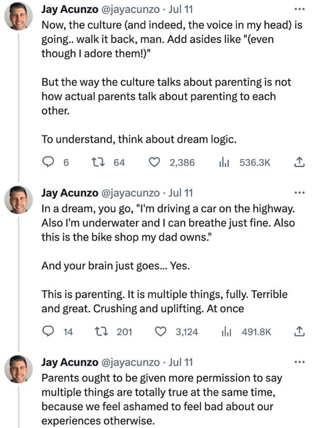Screen dimensions: 312x428
Task: Click Jay Acunzo's profile picture on the third tweet
Action: pos(18,369)
